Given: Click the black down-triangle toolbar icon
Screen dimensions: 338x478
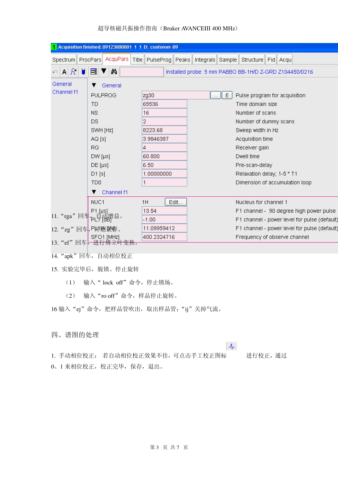Looking at the screenshot, I should pos(104,71).
